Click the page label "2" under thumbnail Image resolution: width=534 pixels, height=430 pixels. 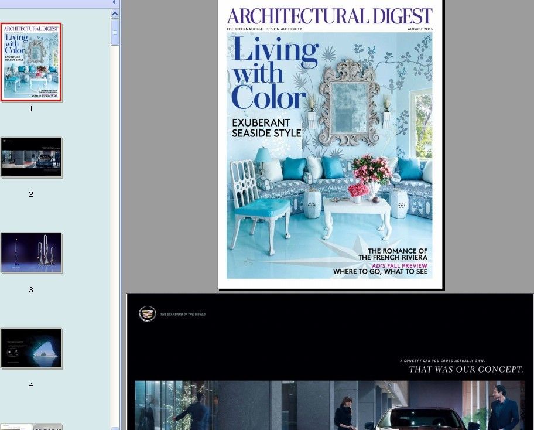(31, 194)
